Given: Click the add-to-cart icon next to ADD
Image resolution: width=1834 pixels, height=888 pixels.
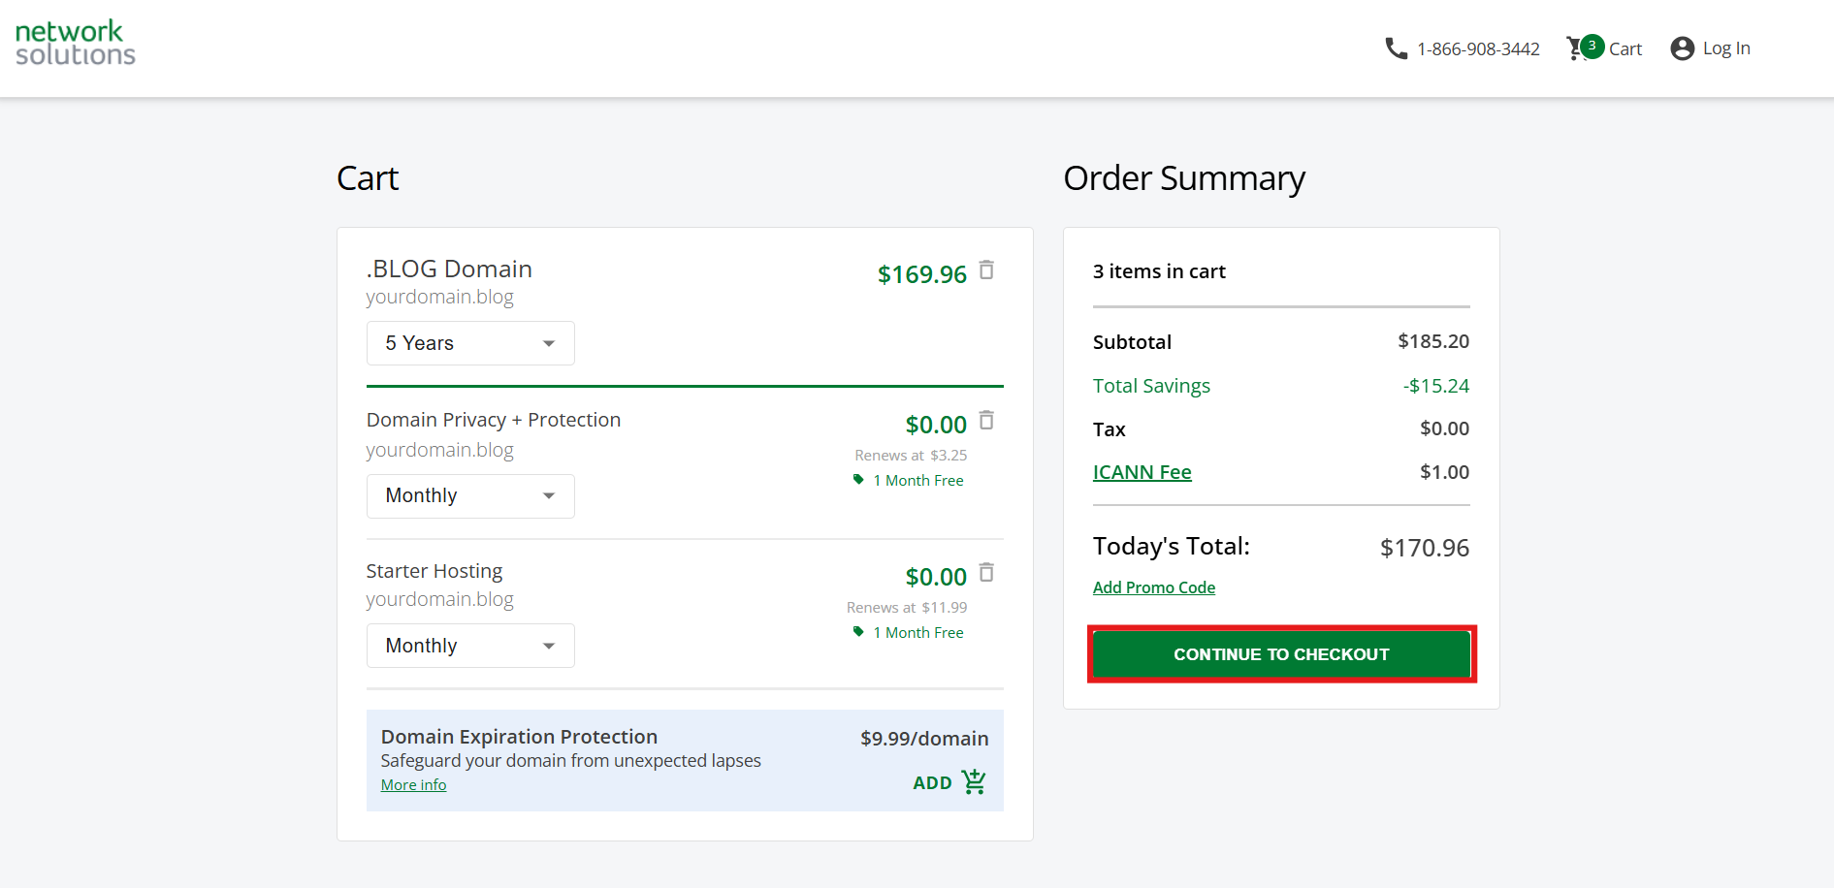Looking at the screenshot, I should point(973,781).
